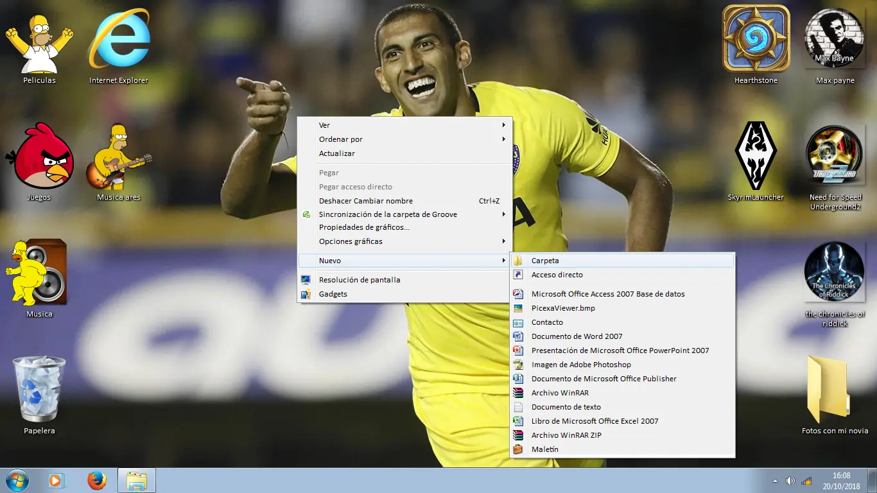Choose Actualizar in the context menu

click(x=404, y=153)
